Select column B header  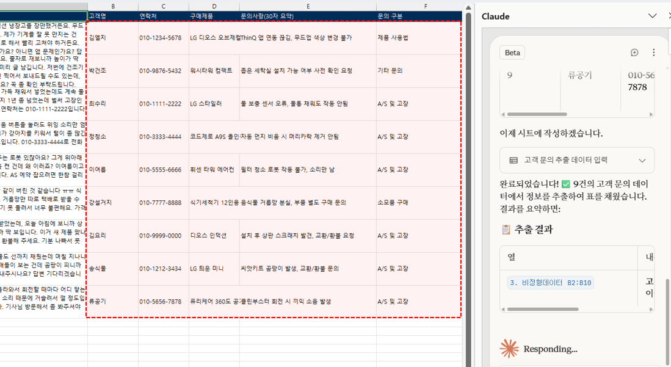112,5
